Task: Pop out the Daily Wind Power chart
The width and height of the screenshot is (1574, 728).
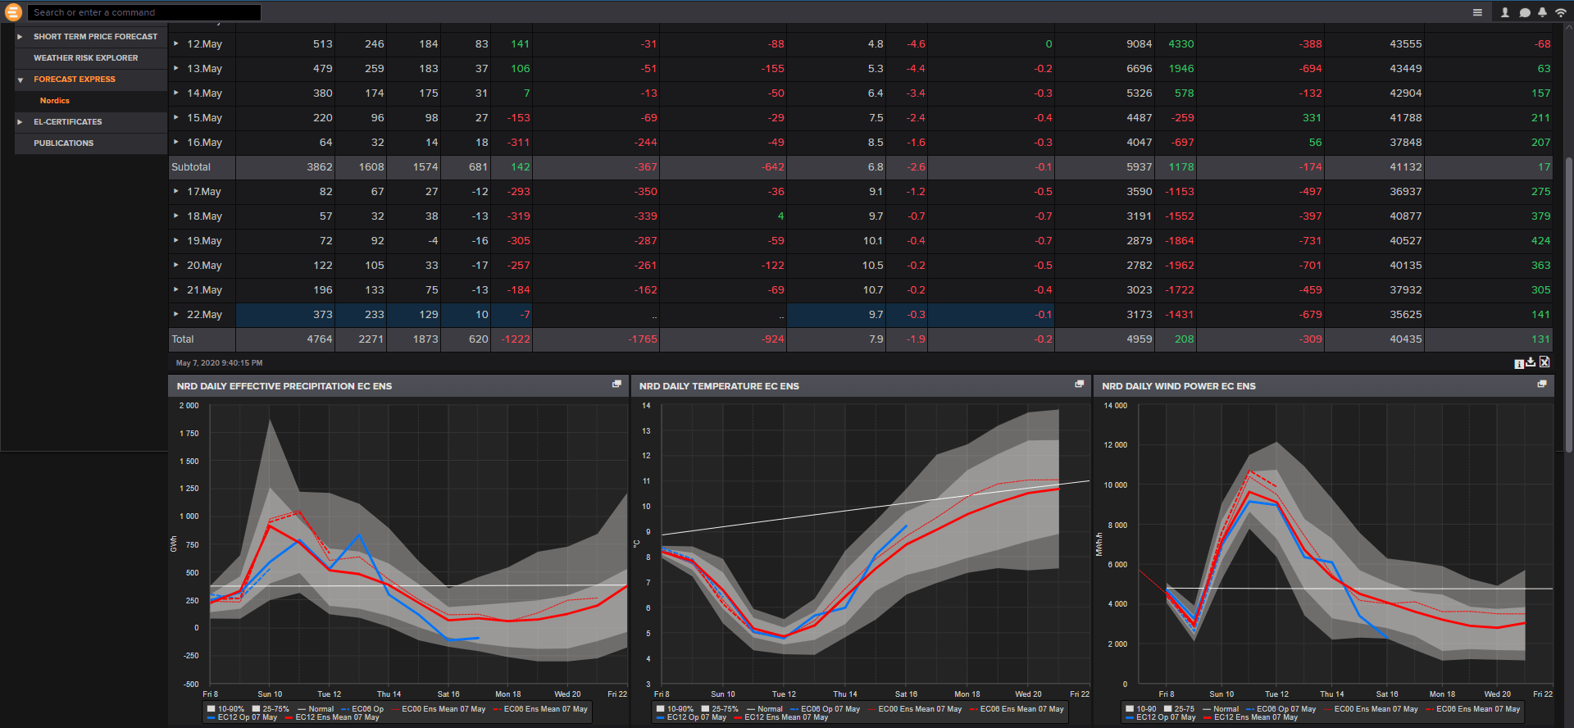Action: click(1541, 384)
